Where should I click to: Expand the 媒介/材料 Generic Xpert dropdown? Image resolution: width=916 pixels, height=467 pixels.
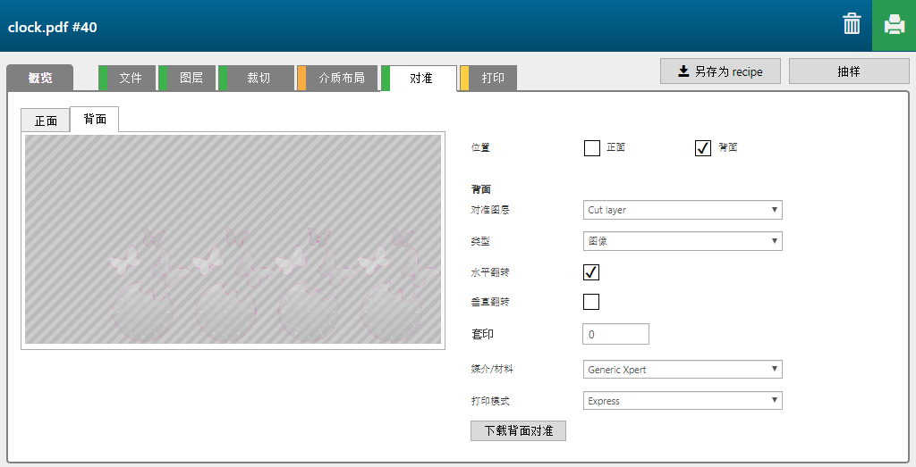click(x=683, y=370)
